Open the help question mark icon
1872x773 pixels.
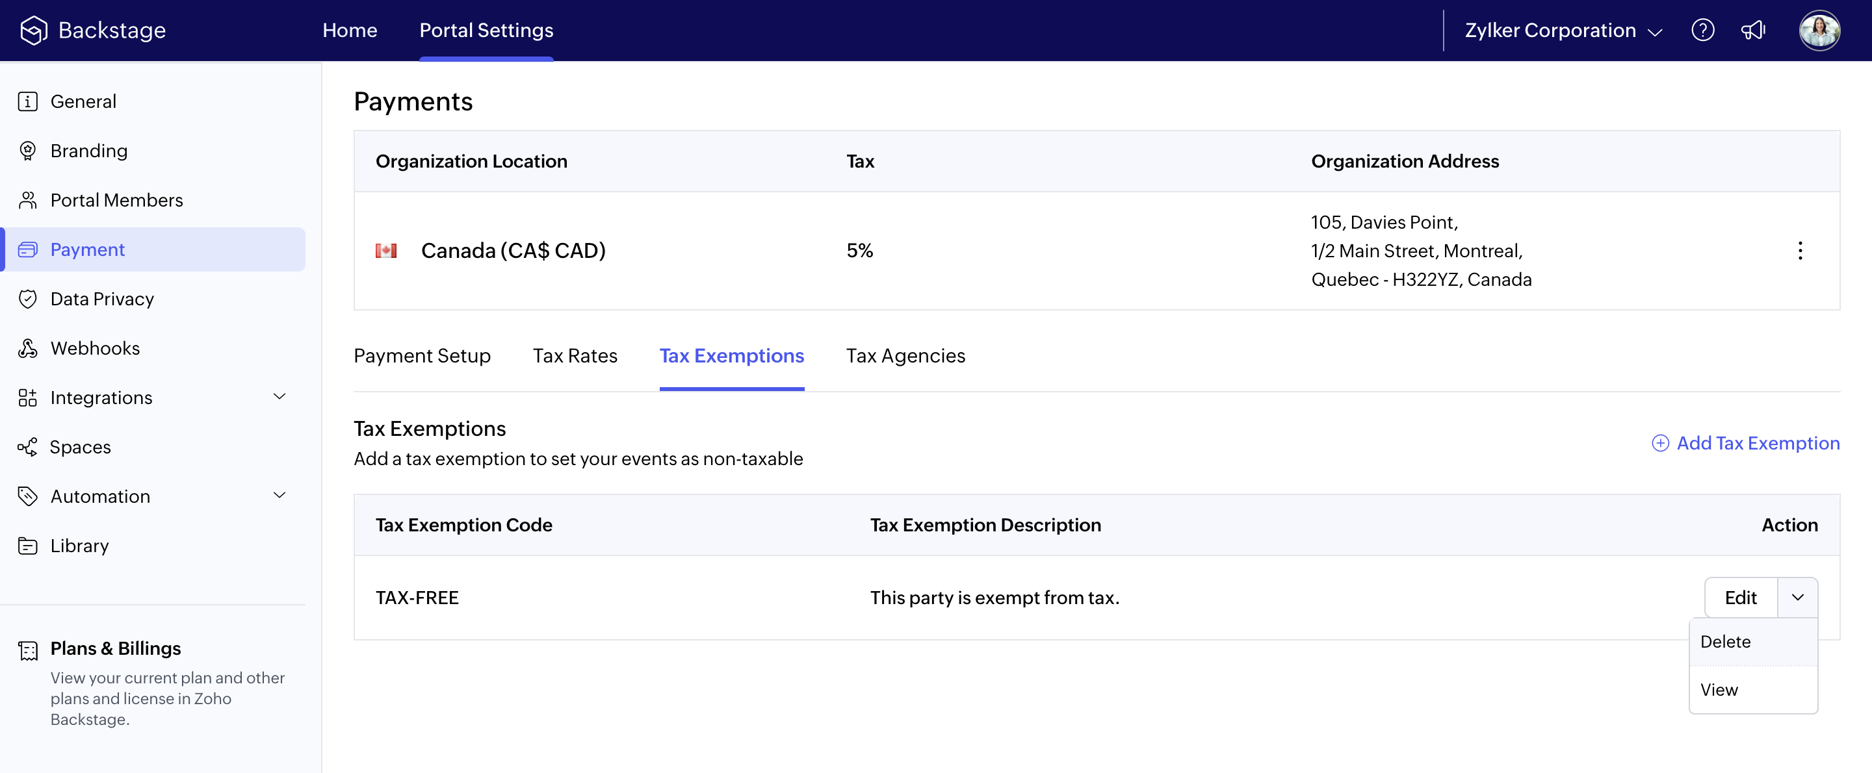(x=1703, y=31)
